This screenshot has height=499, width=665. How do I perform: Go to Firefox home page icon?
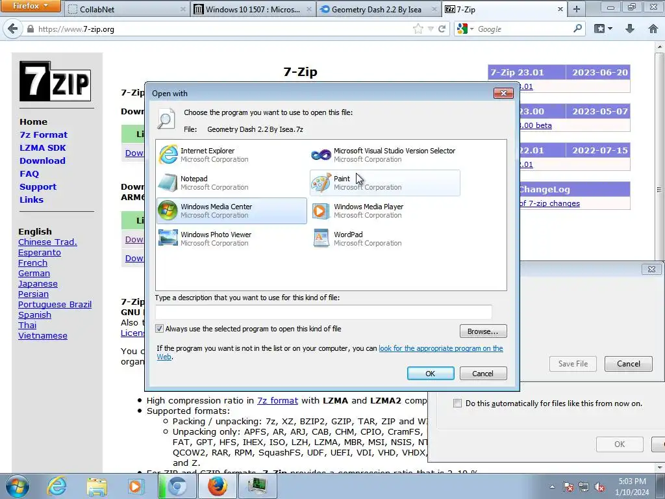coord(653,29)
